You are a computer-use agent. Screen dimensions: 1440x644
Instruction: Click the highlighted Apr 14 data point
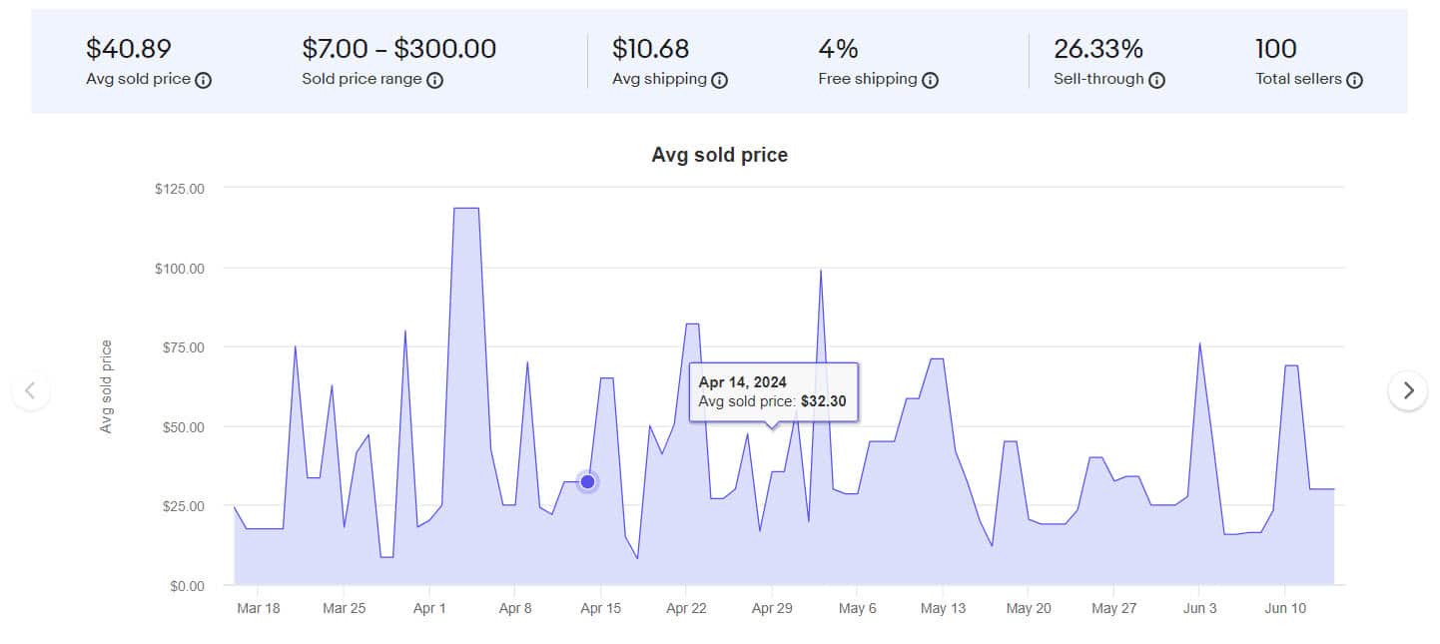[588, 482]
